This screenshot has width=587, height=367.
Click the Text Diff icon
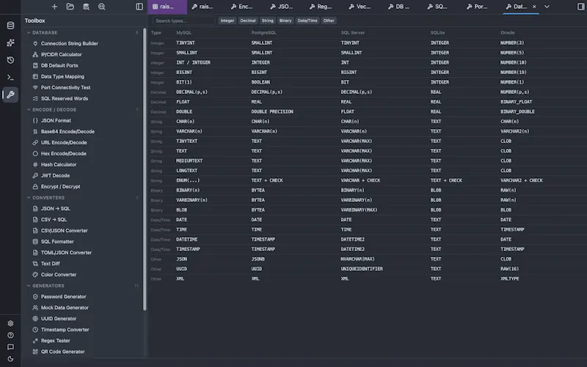35,264
